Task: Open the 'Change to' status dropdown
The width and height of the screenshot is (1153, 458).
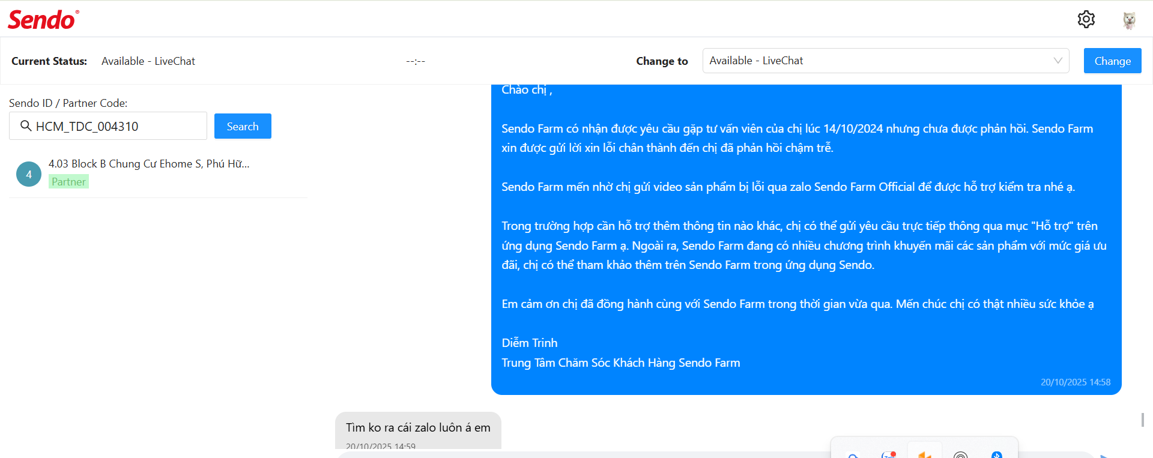Action: [886, 61]
